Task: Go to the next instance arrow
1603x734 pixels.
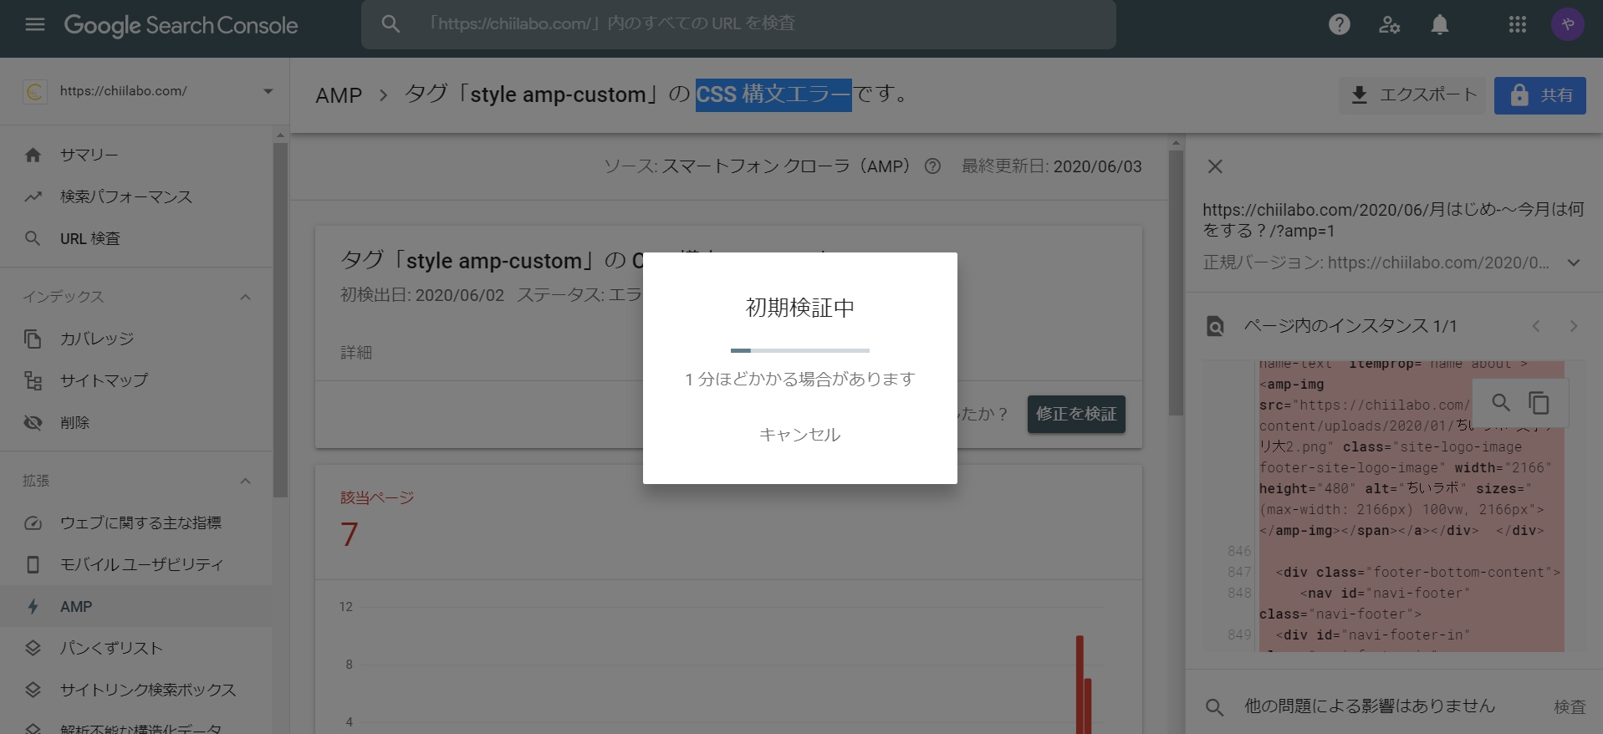Action: [x=1574, y=326]
